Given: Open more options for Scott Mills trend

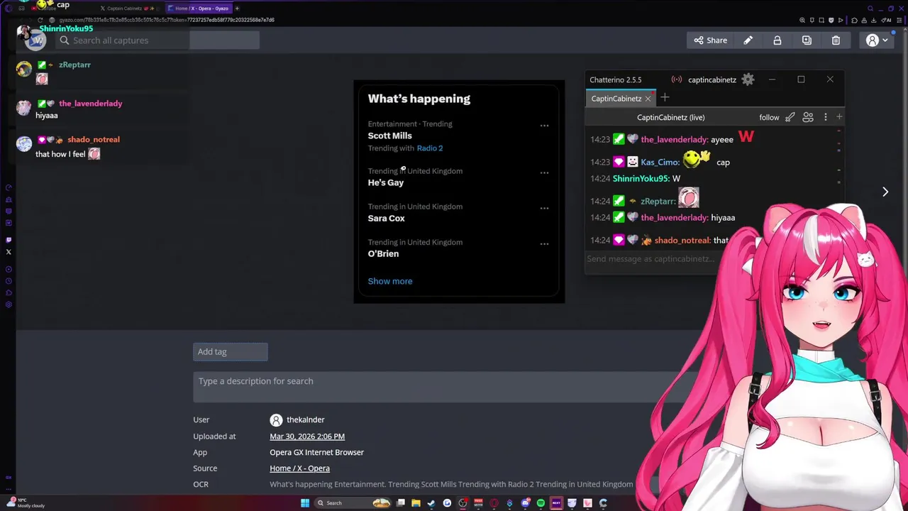Looking at the screenshot, I should [544, 126].
